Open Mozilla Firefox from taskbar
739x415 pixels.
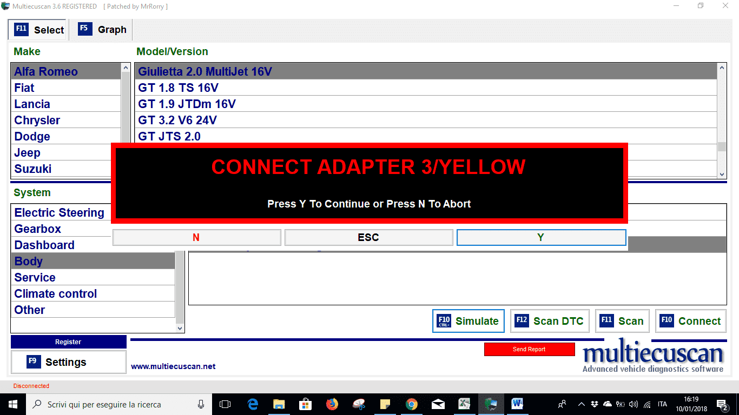pos(332,404)
